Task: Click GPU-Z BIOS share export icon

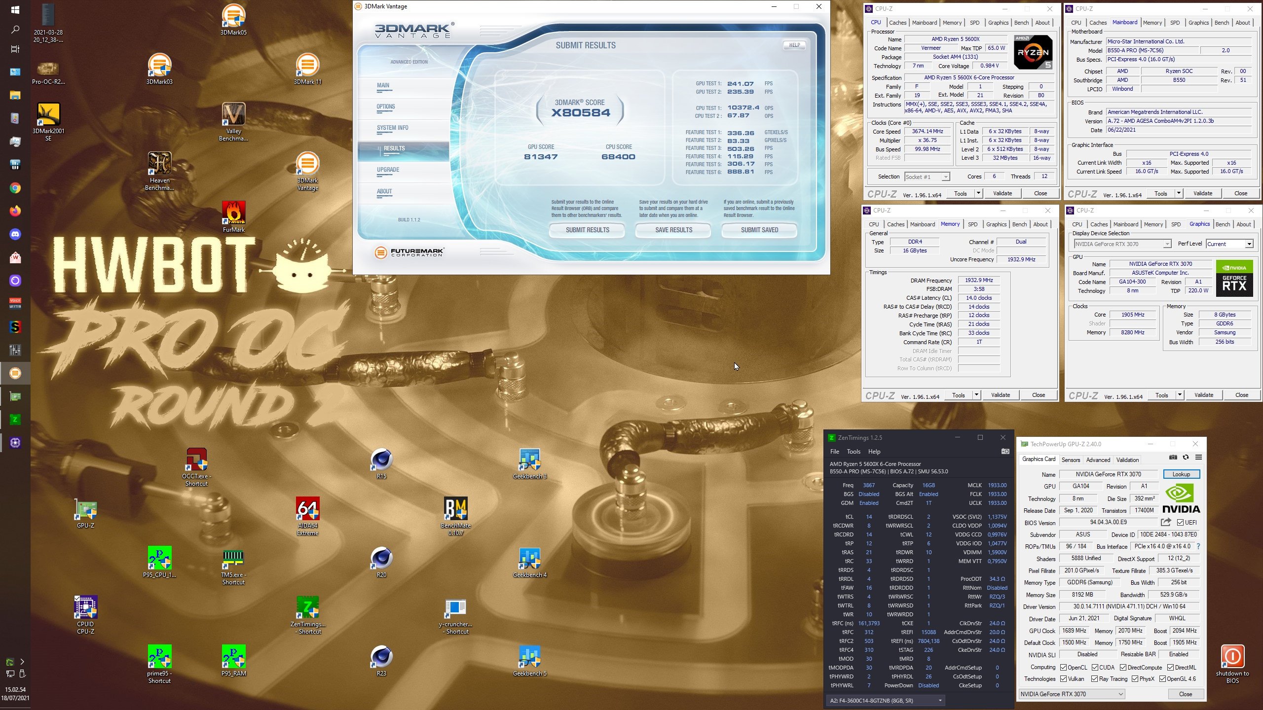Action: [1166, 522]
